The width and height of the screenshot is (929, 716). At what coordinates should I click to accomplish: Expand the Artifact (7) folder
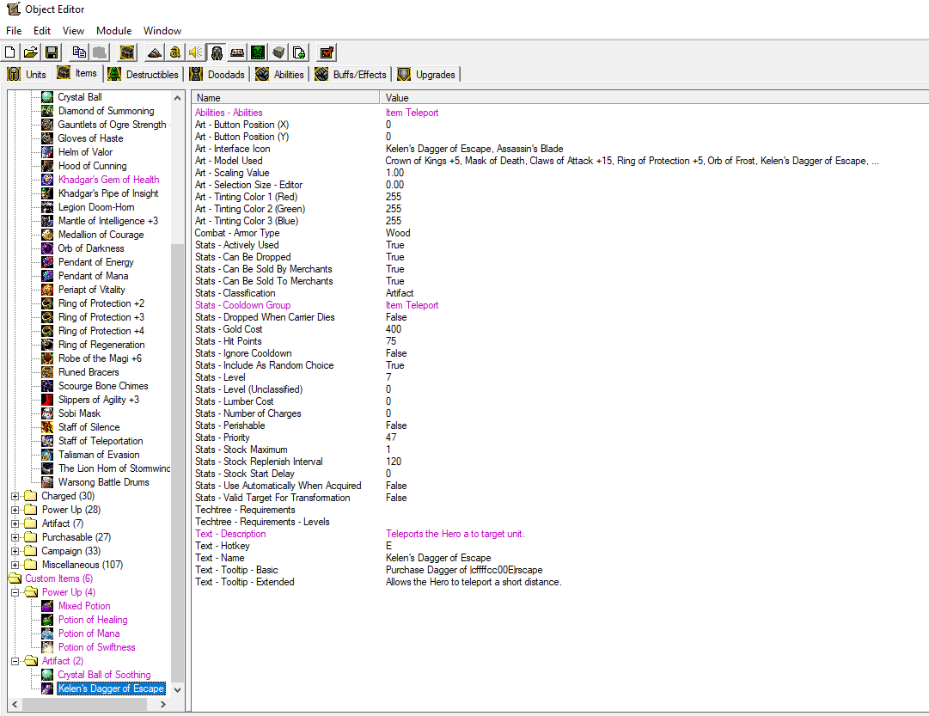15,523
